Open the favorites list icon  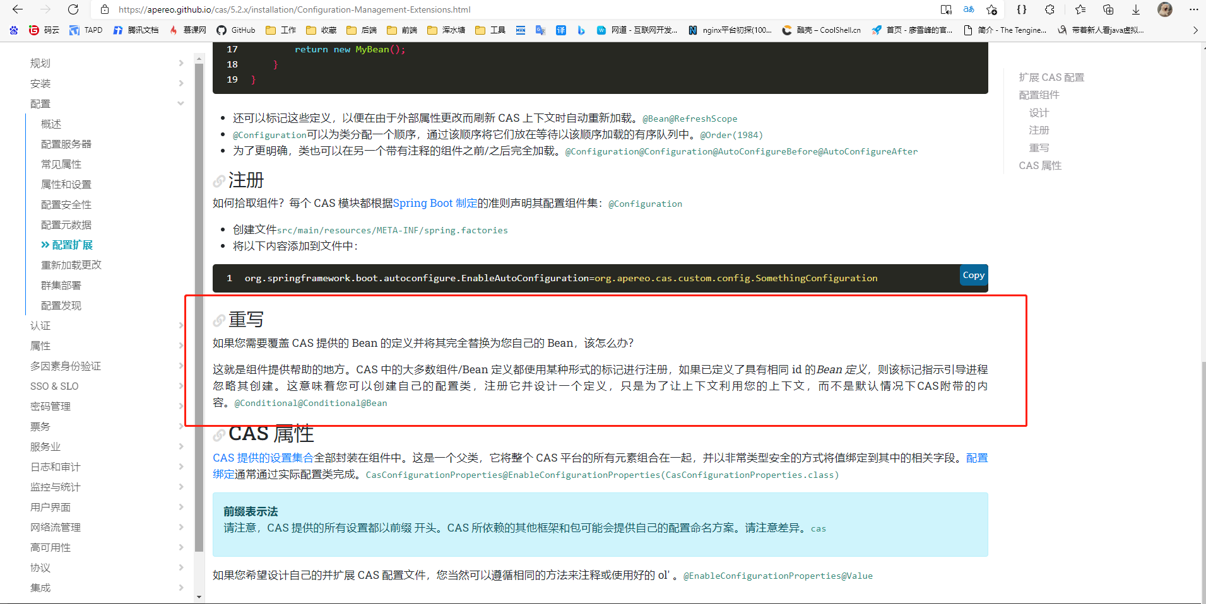[x=1080, y=9]
